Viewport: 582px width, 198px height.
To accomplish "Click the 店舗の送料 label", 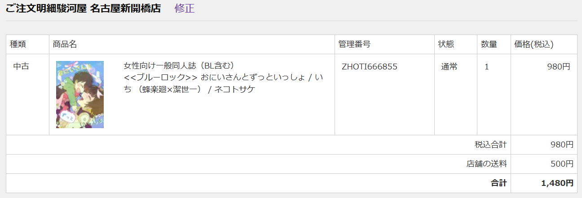I will [486, 164].
